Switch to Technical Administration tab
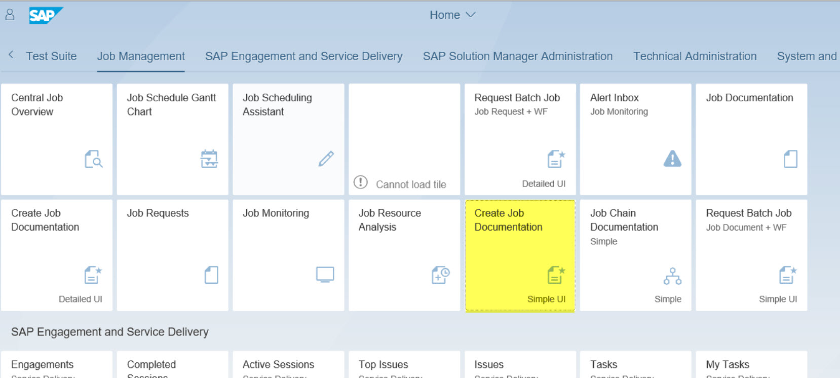 [x=695, y=56]
